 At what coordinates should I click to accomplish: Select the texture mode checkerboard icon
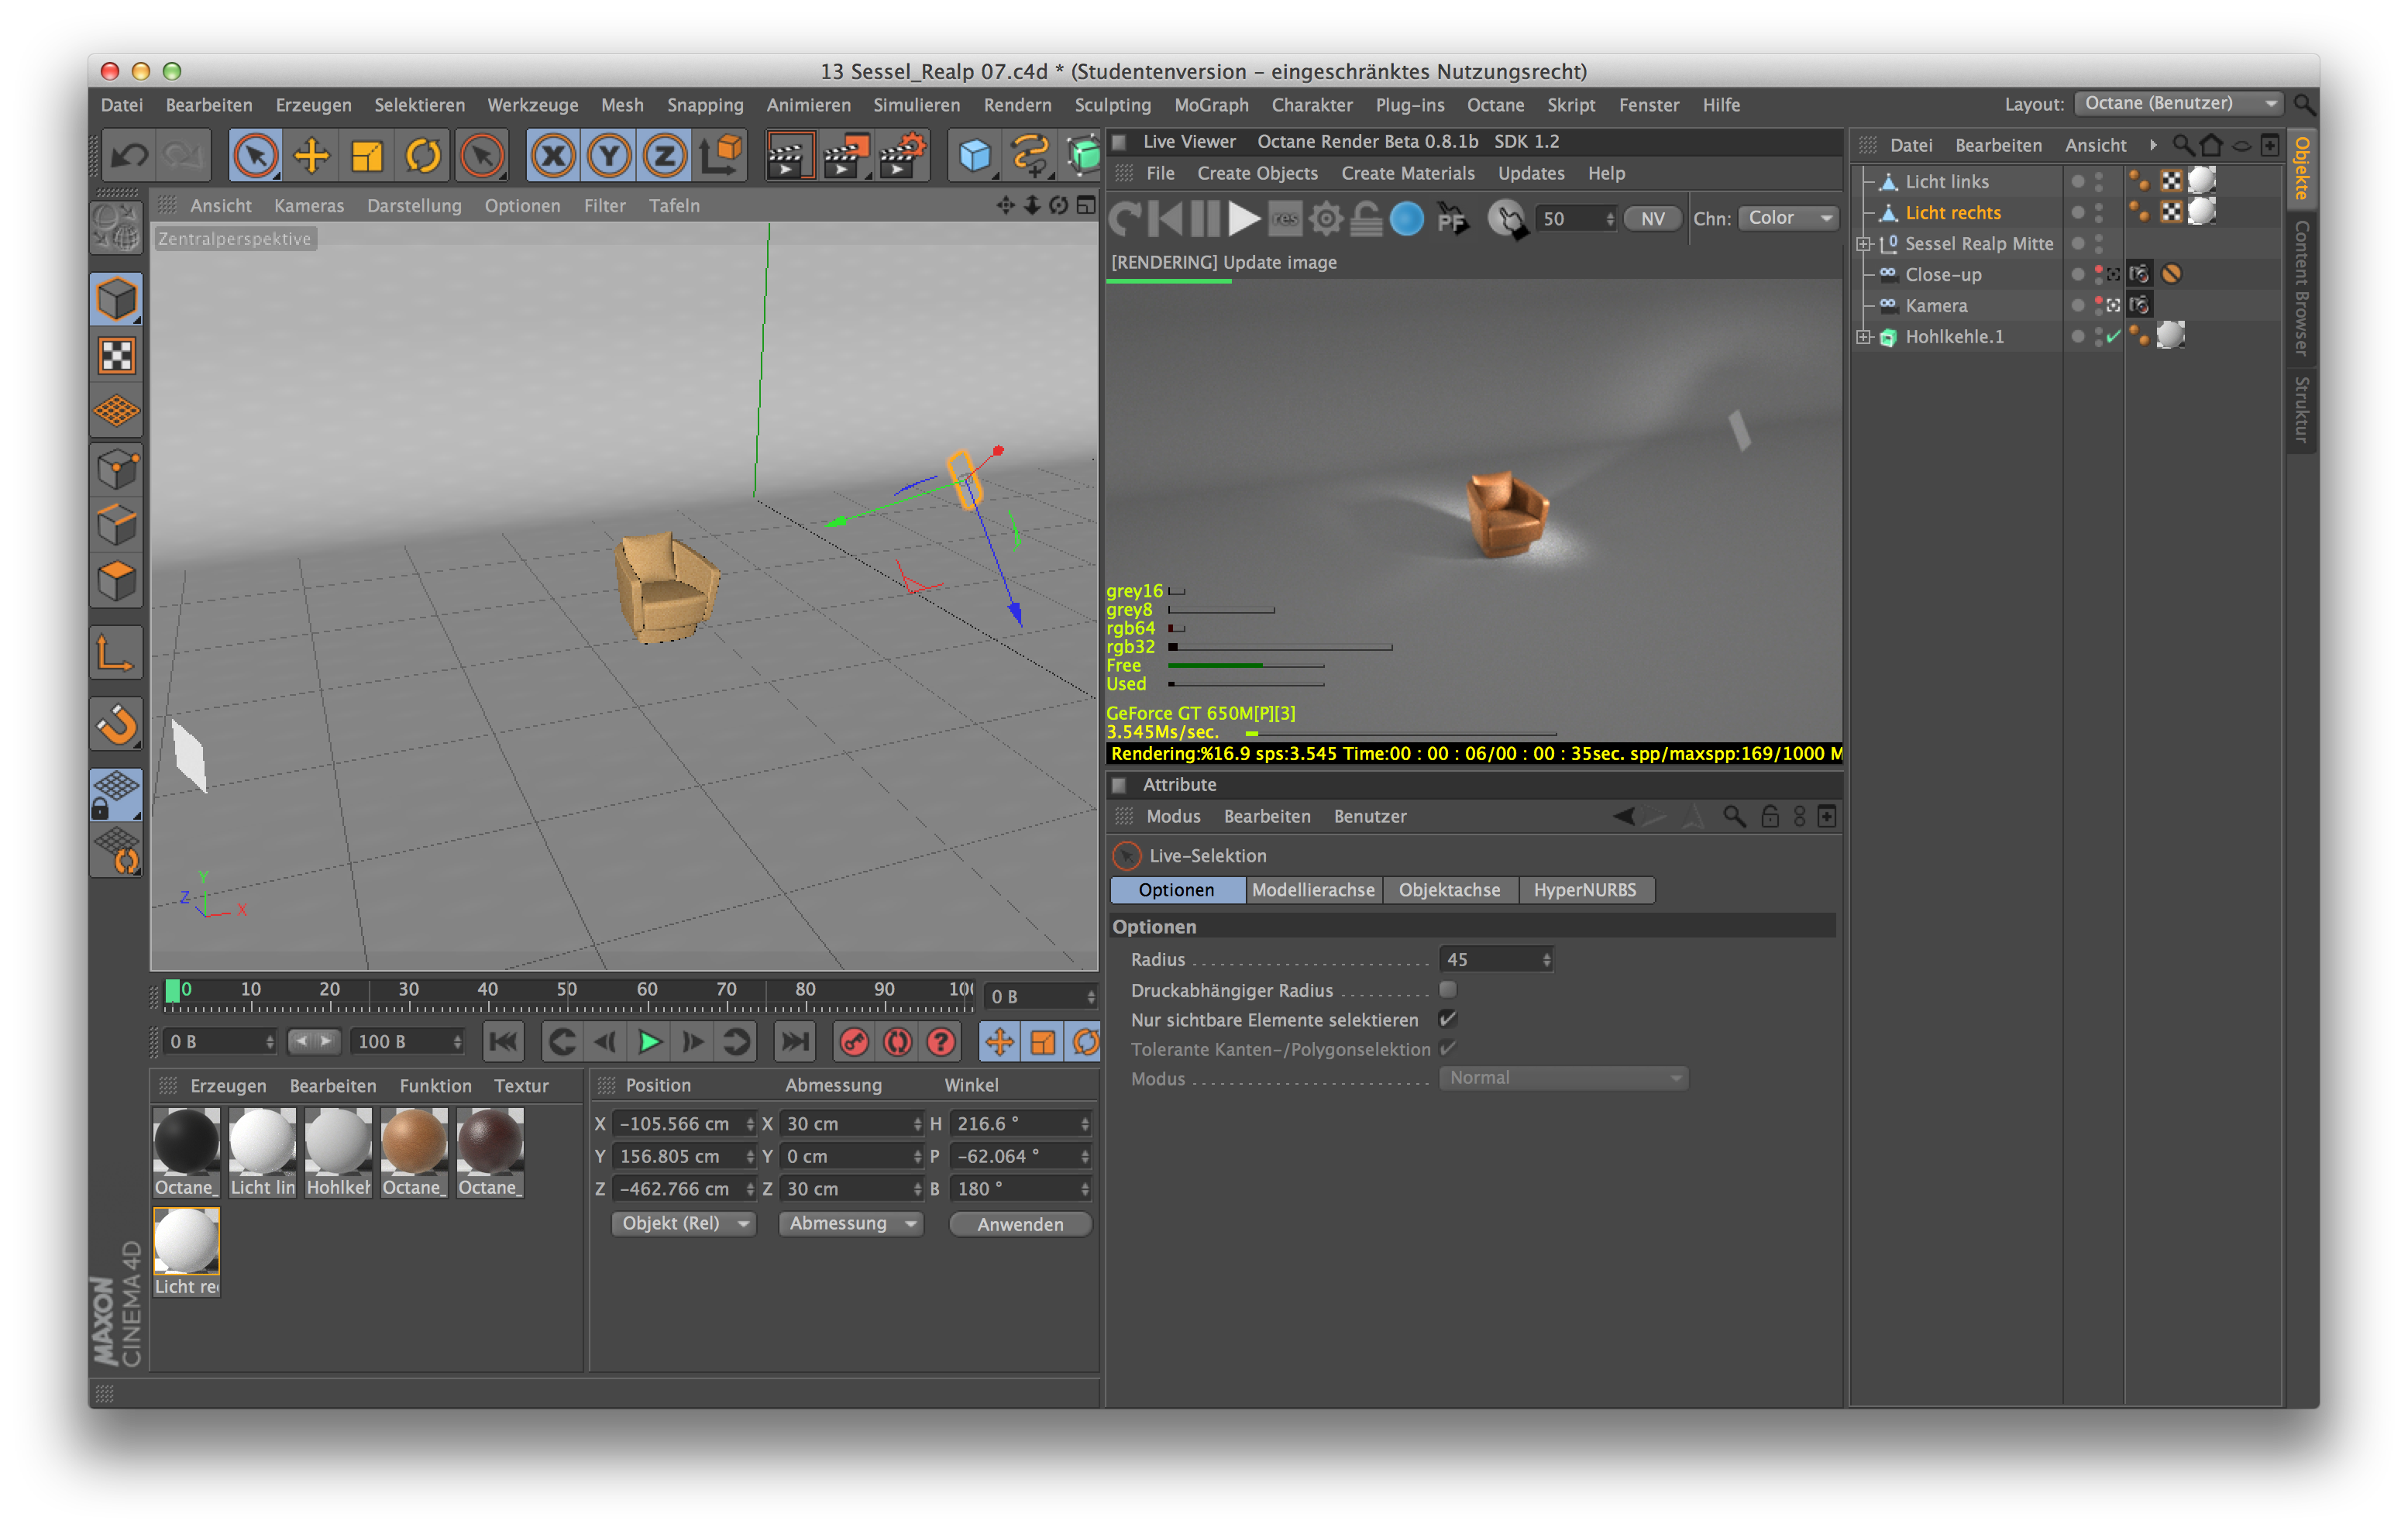(117, 355)
